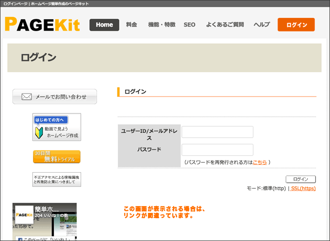Open 機能・特徴 features menu item
This screenshot has width=330, height=241.
162,25
